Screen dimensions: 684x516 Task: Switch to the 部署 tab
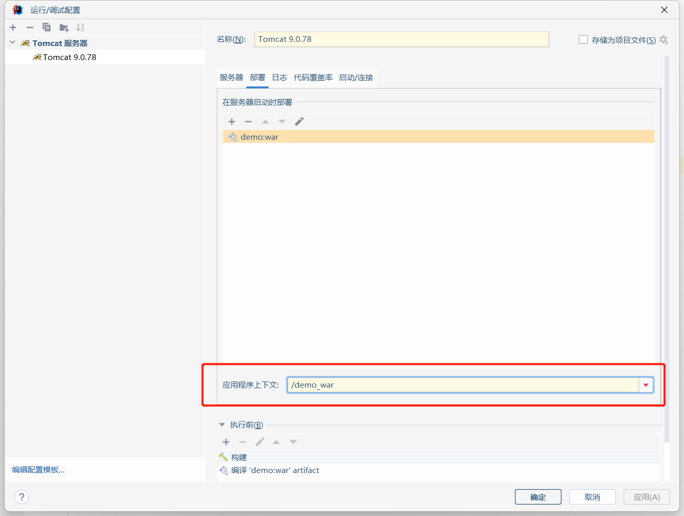tap(257, 77)
